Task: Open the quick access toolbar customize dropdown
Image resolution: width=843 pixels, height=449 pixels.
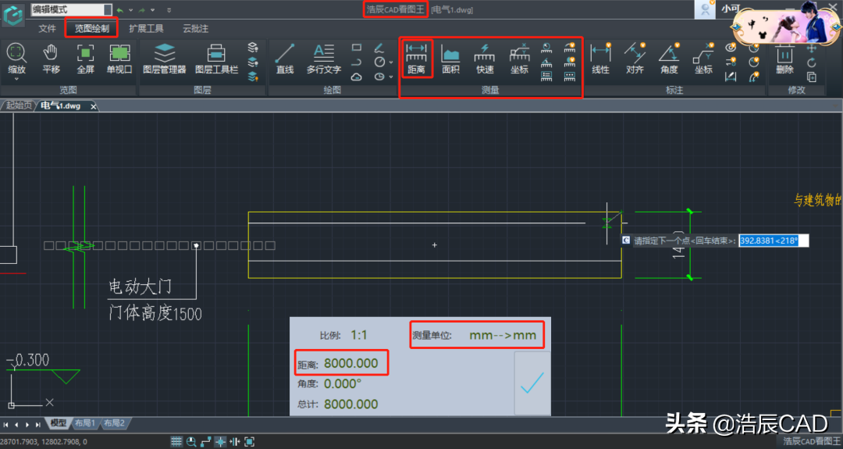Action: (x=169, y=9)
